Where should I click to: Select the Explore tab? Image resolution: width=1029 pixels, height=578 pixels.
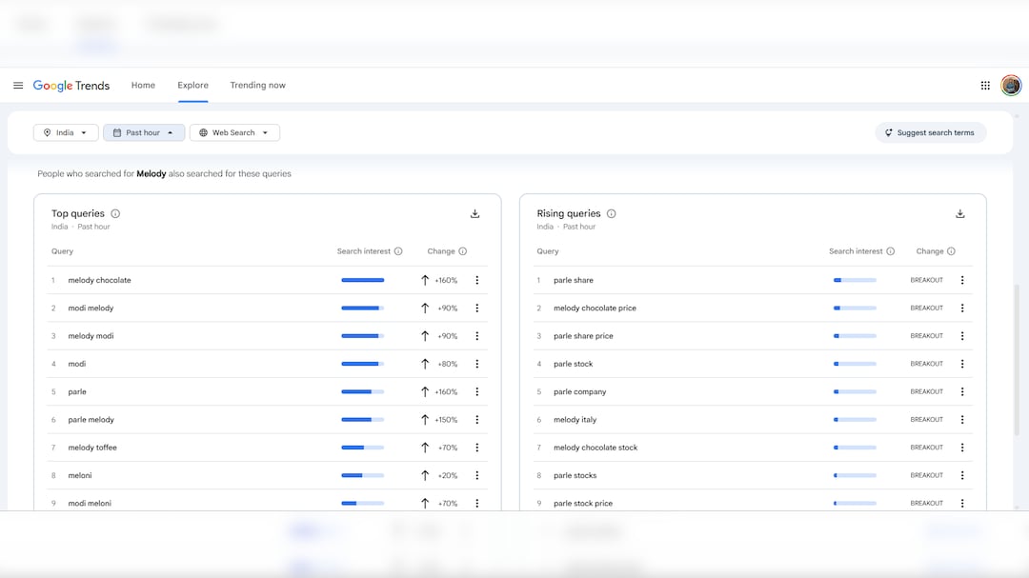[192, 86]
